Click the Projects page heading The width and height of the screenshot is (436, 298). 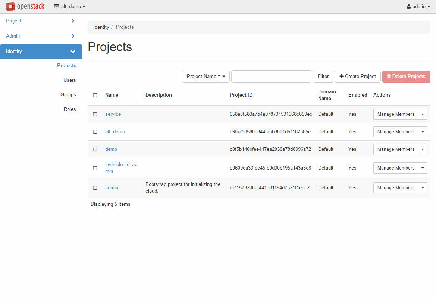(x=110, y=47)
